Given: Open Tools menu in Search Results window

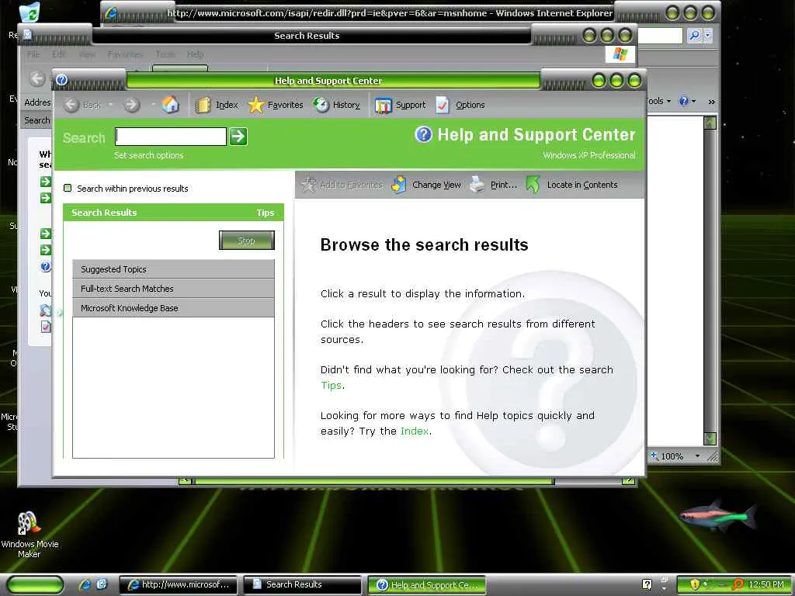Looking at the screenshot, I should [165, 54].
